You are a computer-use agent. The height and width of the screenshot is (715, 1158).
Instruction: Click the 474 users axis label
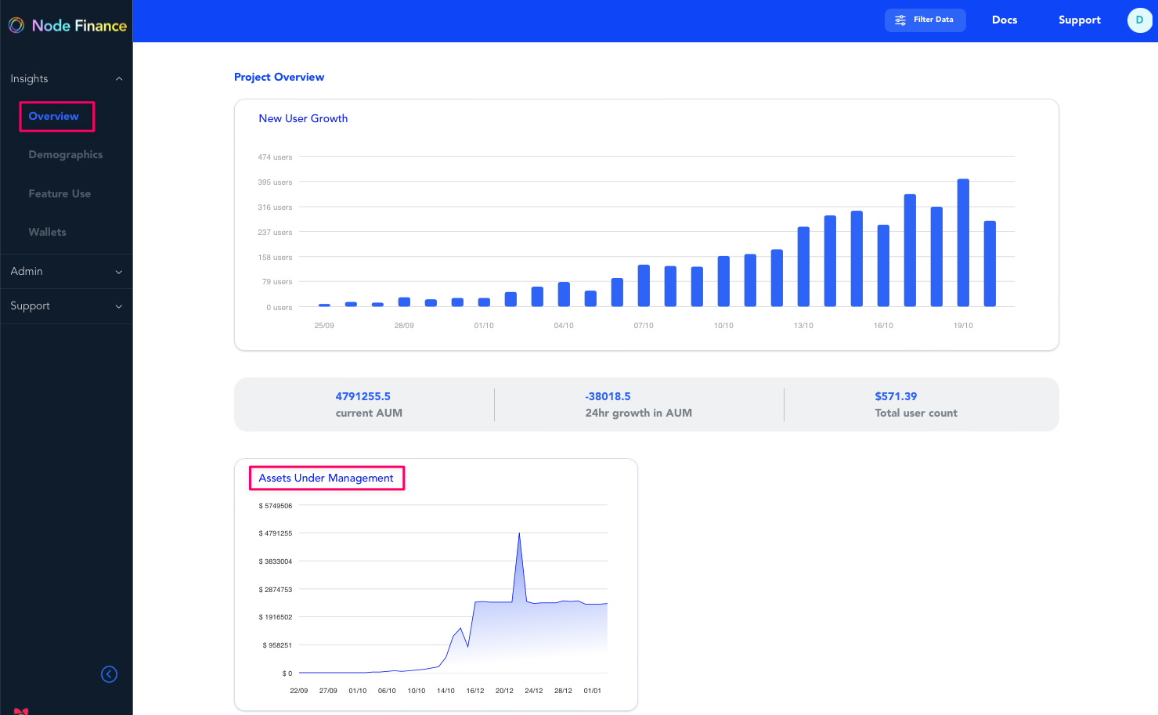(275, 157)
